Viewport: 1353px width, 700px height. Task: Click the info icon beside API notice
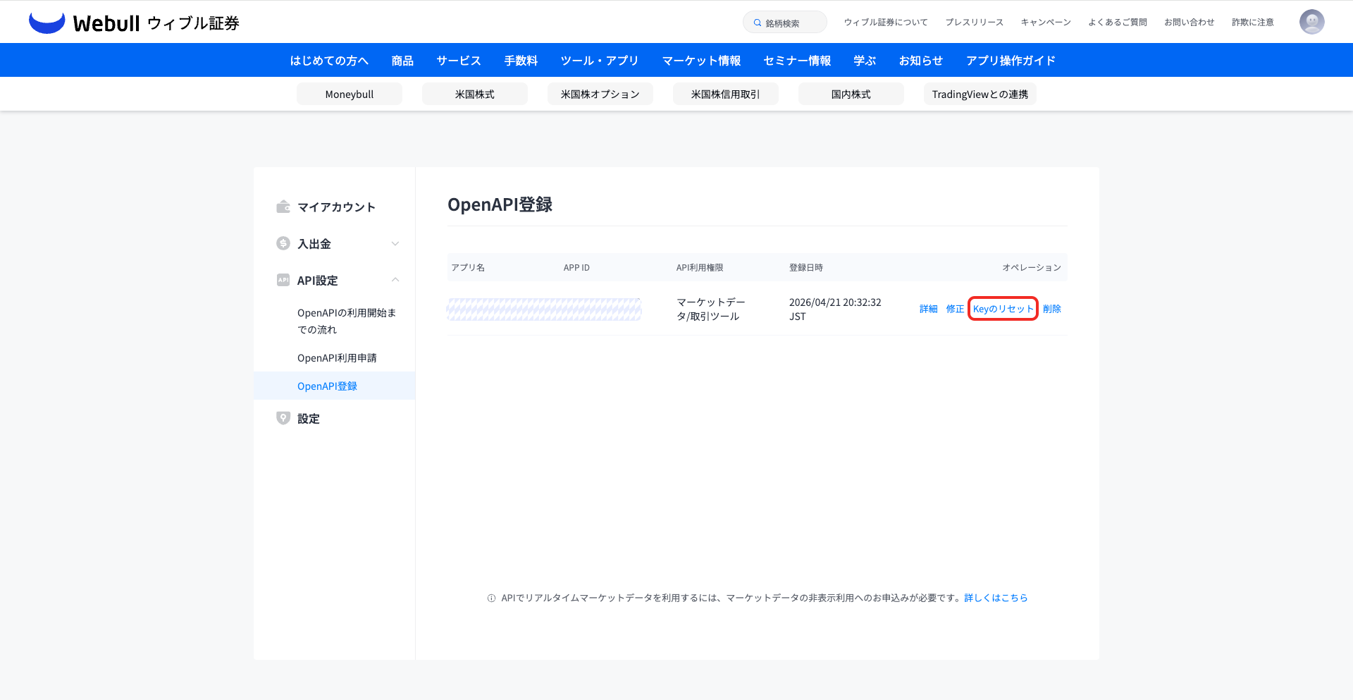491,598
